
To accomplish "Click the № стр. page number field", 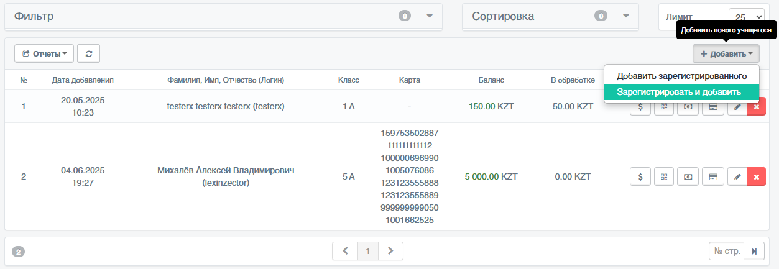I will click(x=727, y=251).
